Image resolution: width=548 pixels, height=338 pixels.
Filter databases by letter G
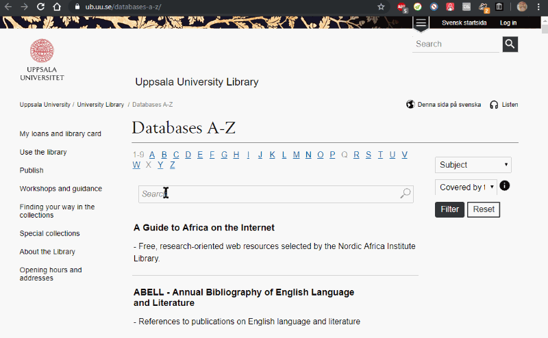tap(225, 155)
